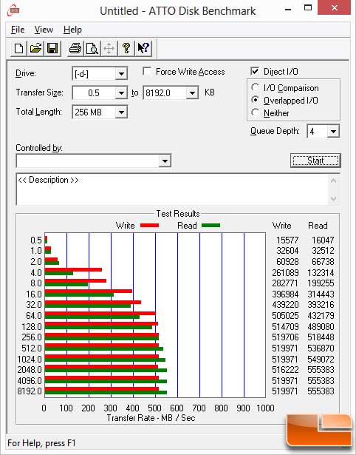356x455 pixels.
Task: Click write value 505025 in 64.0 row
Action: coord(285,315)
